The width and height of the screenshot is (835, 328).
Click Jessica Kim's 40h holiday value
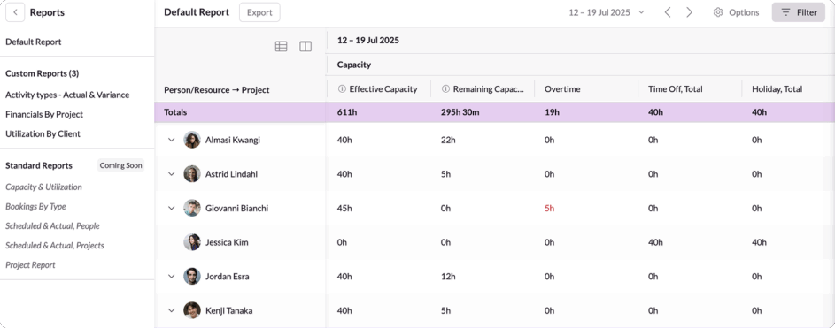[x=760, y=242]
